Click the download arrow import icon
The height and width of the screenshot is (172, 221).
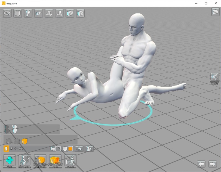(59, 13)
